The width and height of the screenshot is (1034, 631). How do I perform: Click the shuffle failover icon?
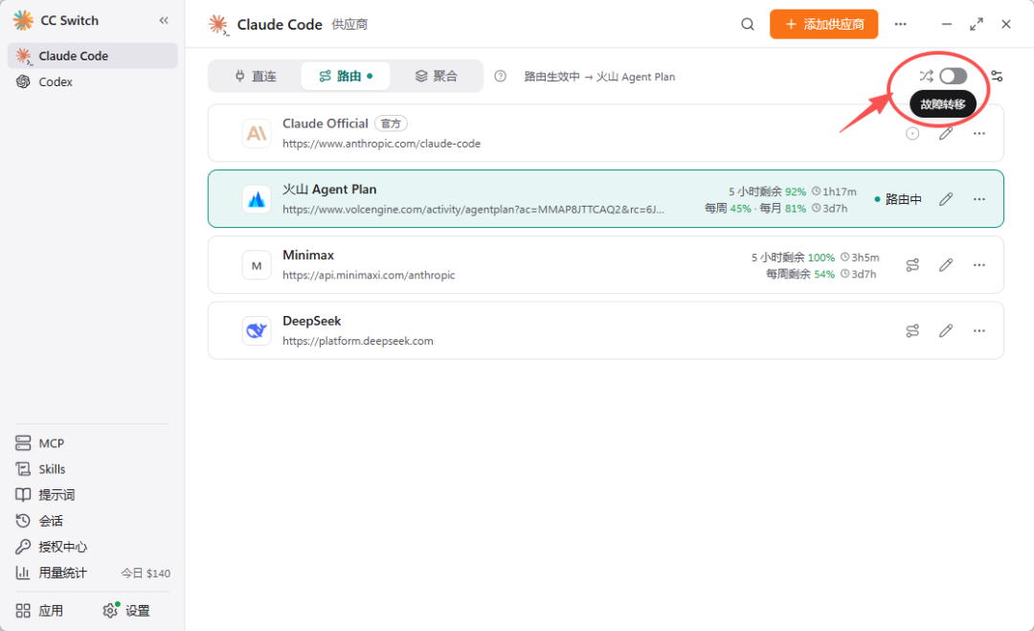point(926,76)
